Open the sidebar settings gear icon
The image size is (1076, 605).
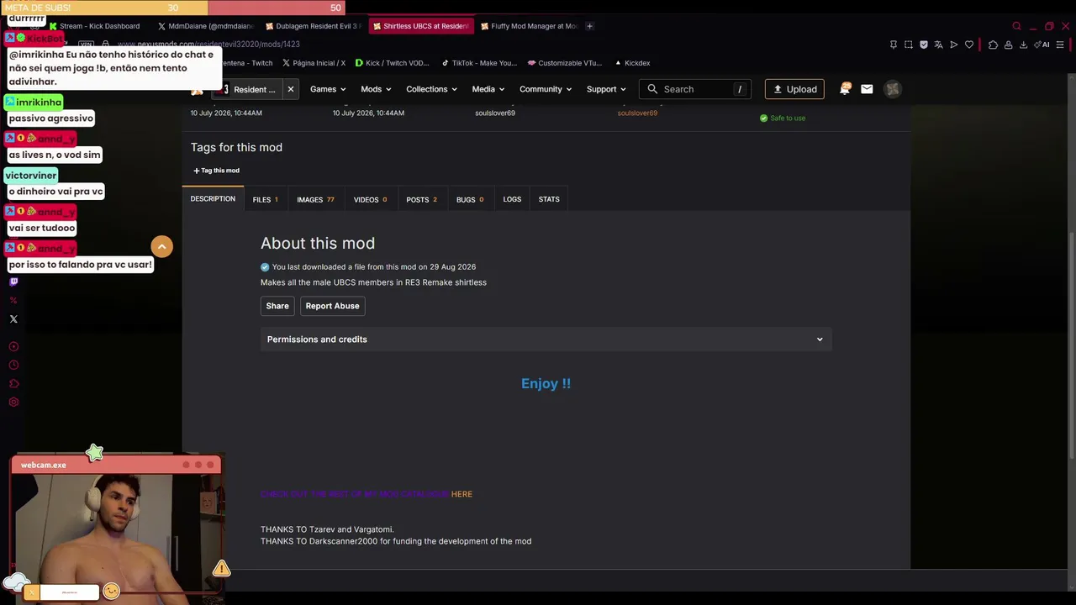(x=13, y=402)
